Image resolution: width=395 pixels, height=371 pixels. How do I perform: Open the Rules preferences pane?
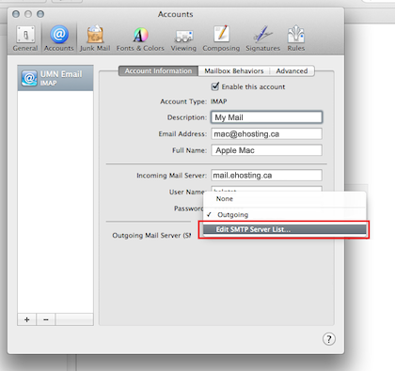tap(296, 39)
